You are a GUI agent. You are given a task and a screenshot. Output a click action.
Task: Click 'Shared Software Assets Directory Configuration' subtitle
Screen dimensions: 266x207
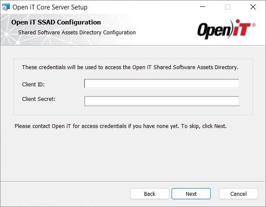coord(77,33)
